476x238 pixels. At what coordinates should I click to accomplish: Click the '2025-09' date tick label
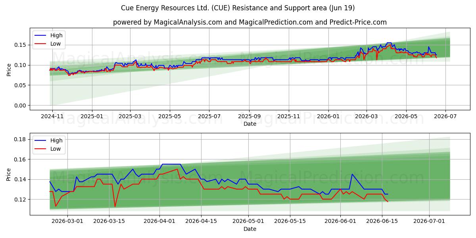click(250, 116)
